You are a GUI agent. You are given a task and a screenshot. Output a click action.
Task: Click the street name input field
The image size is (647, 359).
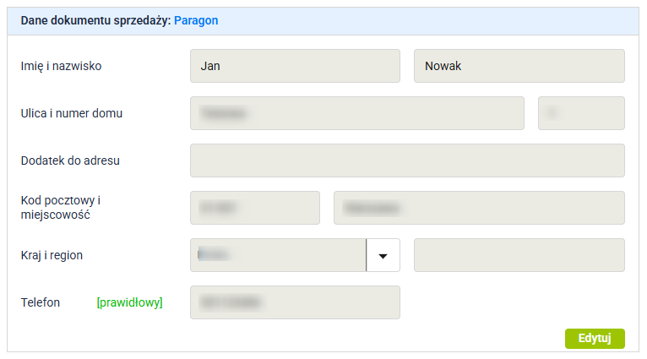tap(356, 113)
